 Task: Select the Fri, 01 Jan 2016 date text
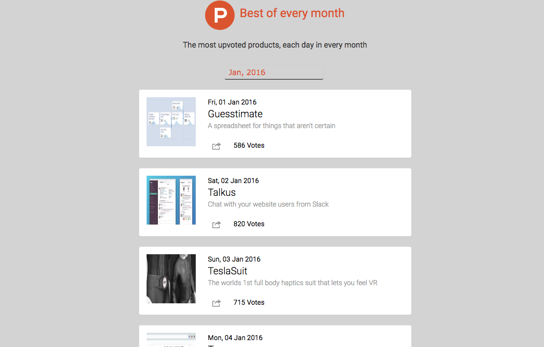[232, 102]
